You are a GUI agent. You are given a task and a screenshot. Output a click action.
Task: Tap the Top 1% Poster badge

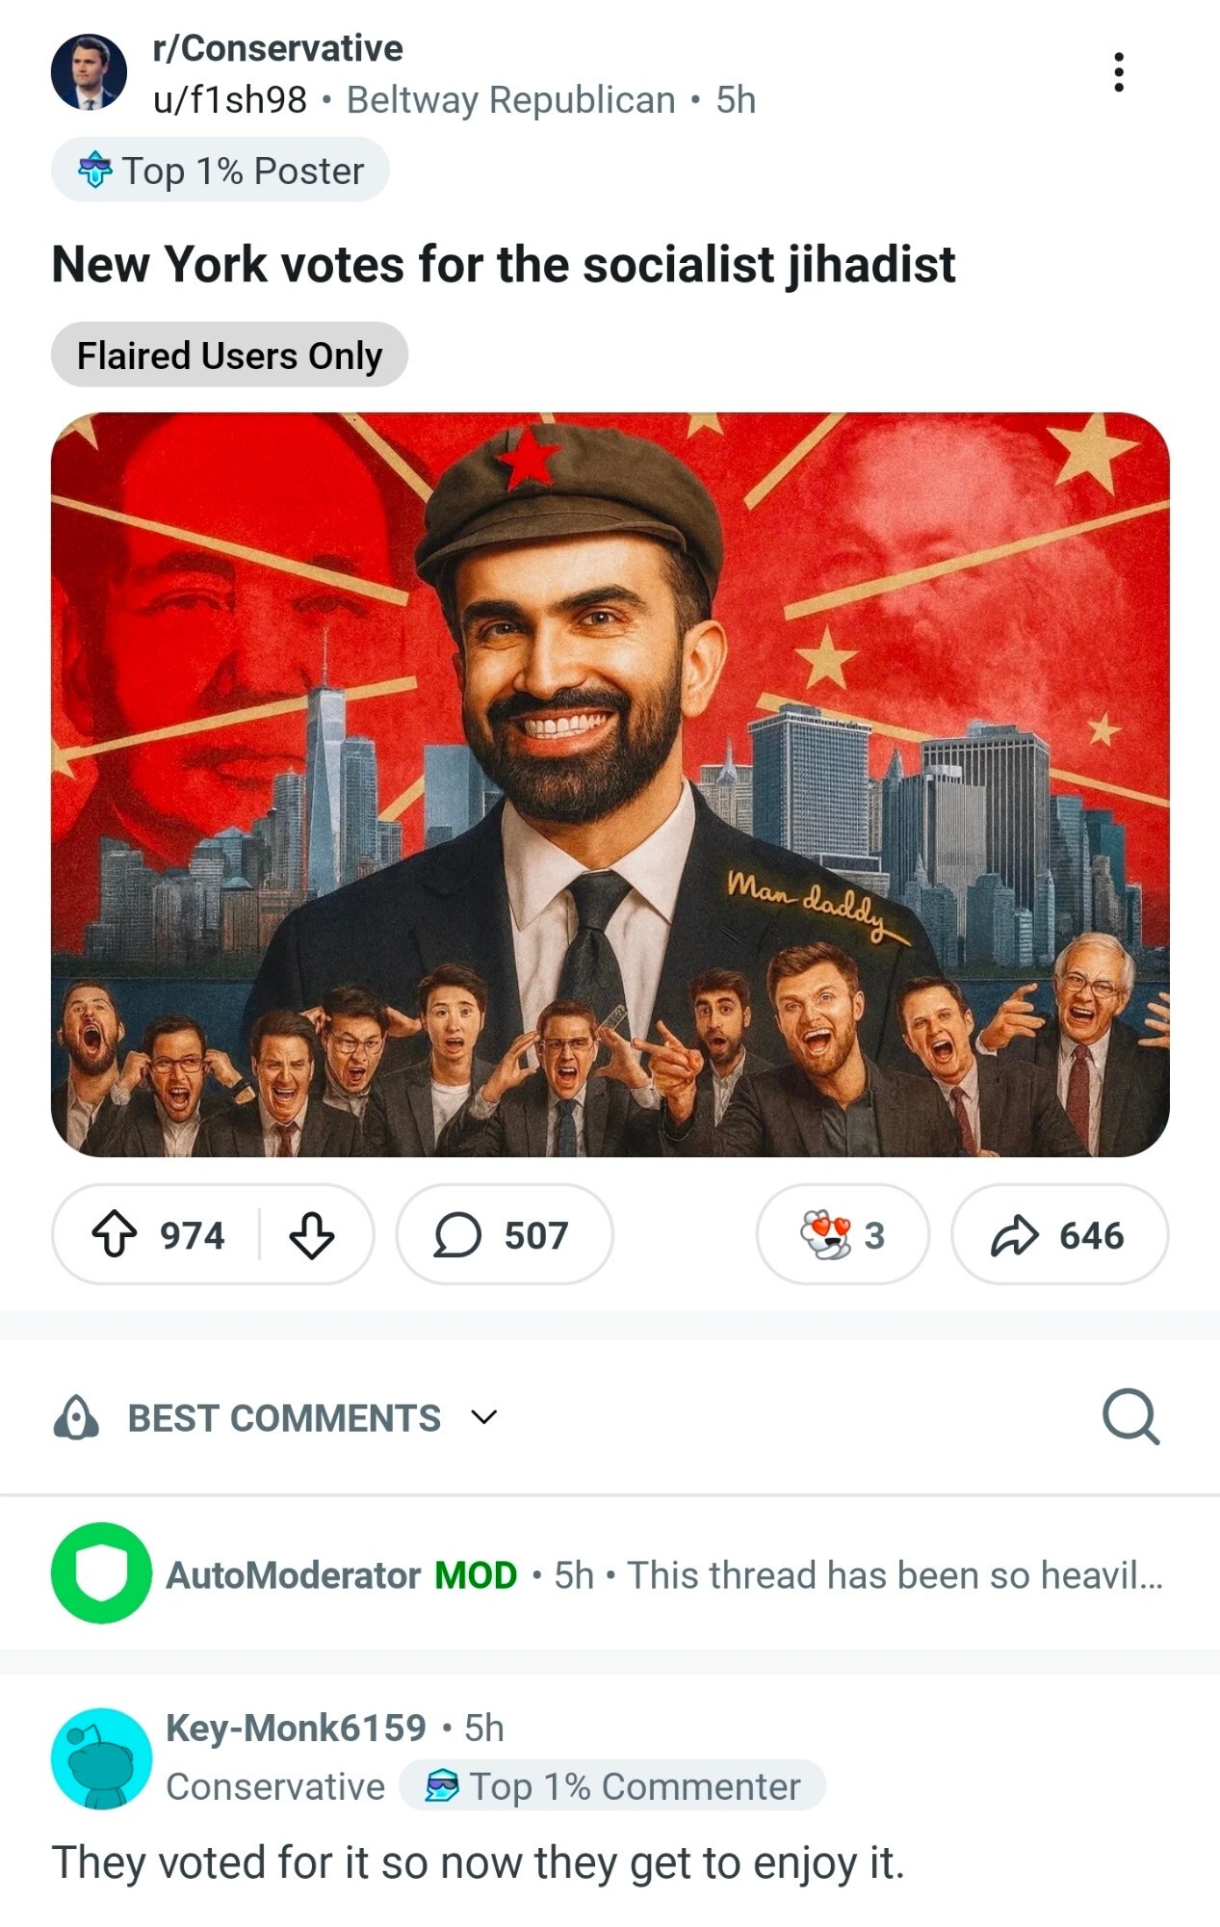pos(220,171)
